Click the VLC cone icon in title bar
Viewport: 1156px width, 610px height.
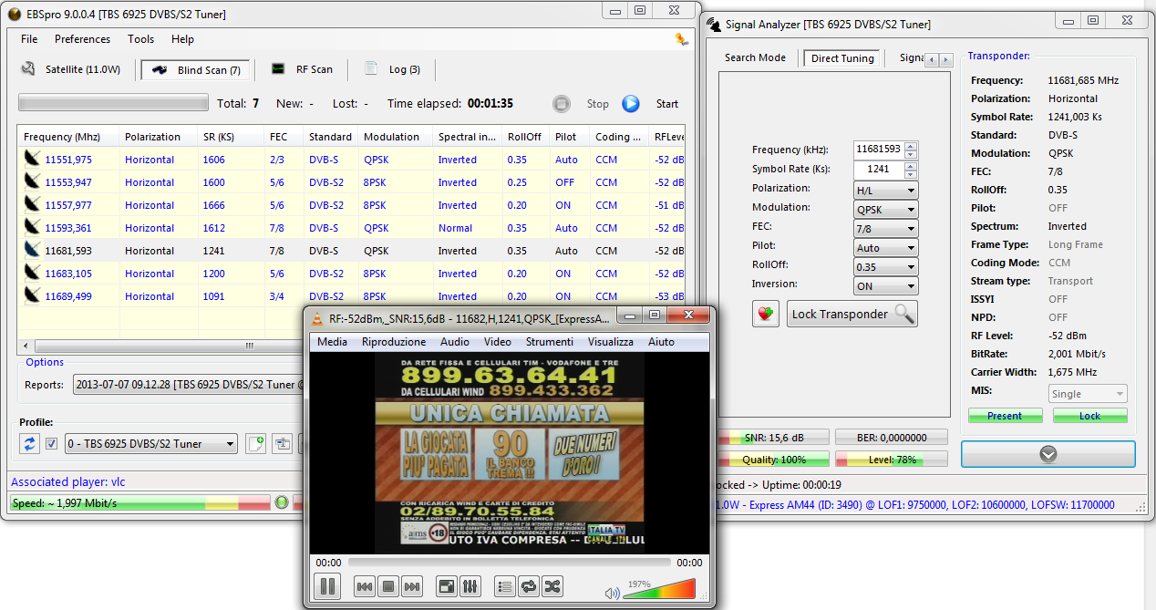[317, 317]
